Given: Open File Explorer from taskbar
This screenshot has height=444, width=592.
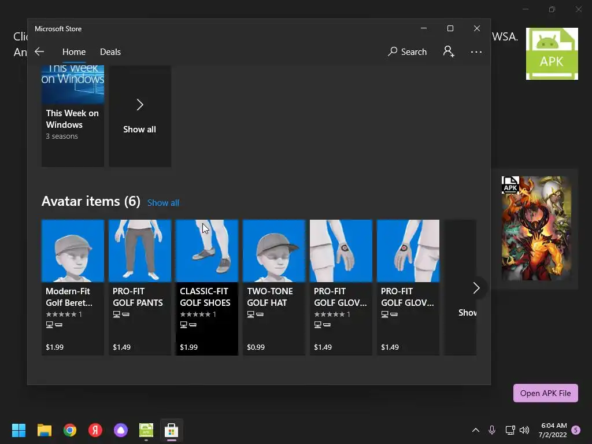Looking at the screenshot, I should pyautogui.click(x=44, y=430).
